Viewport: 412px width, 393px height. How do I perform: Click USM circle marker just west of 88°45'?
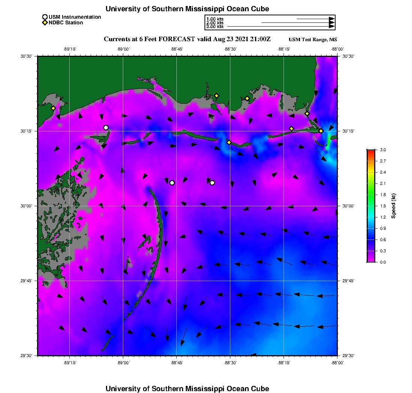tap(172, 183)
